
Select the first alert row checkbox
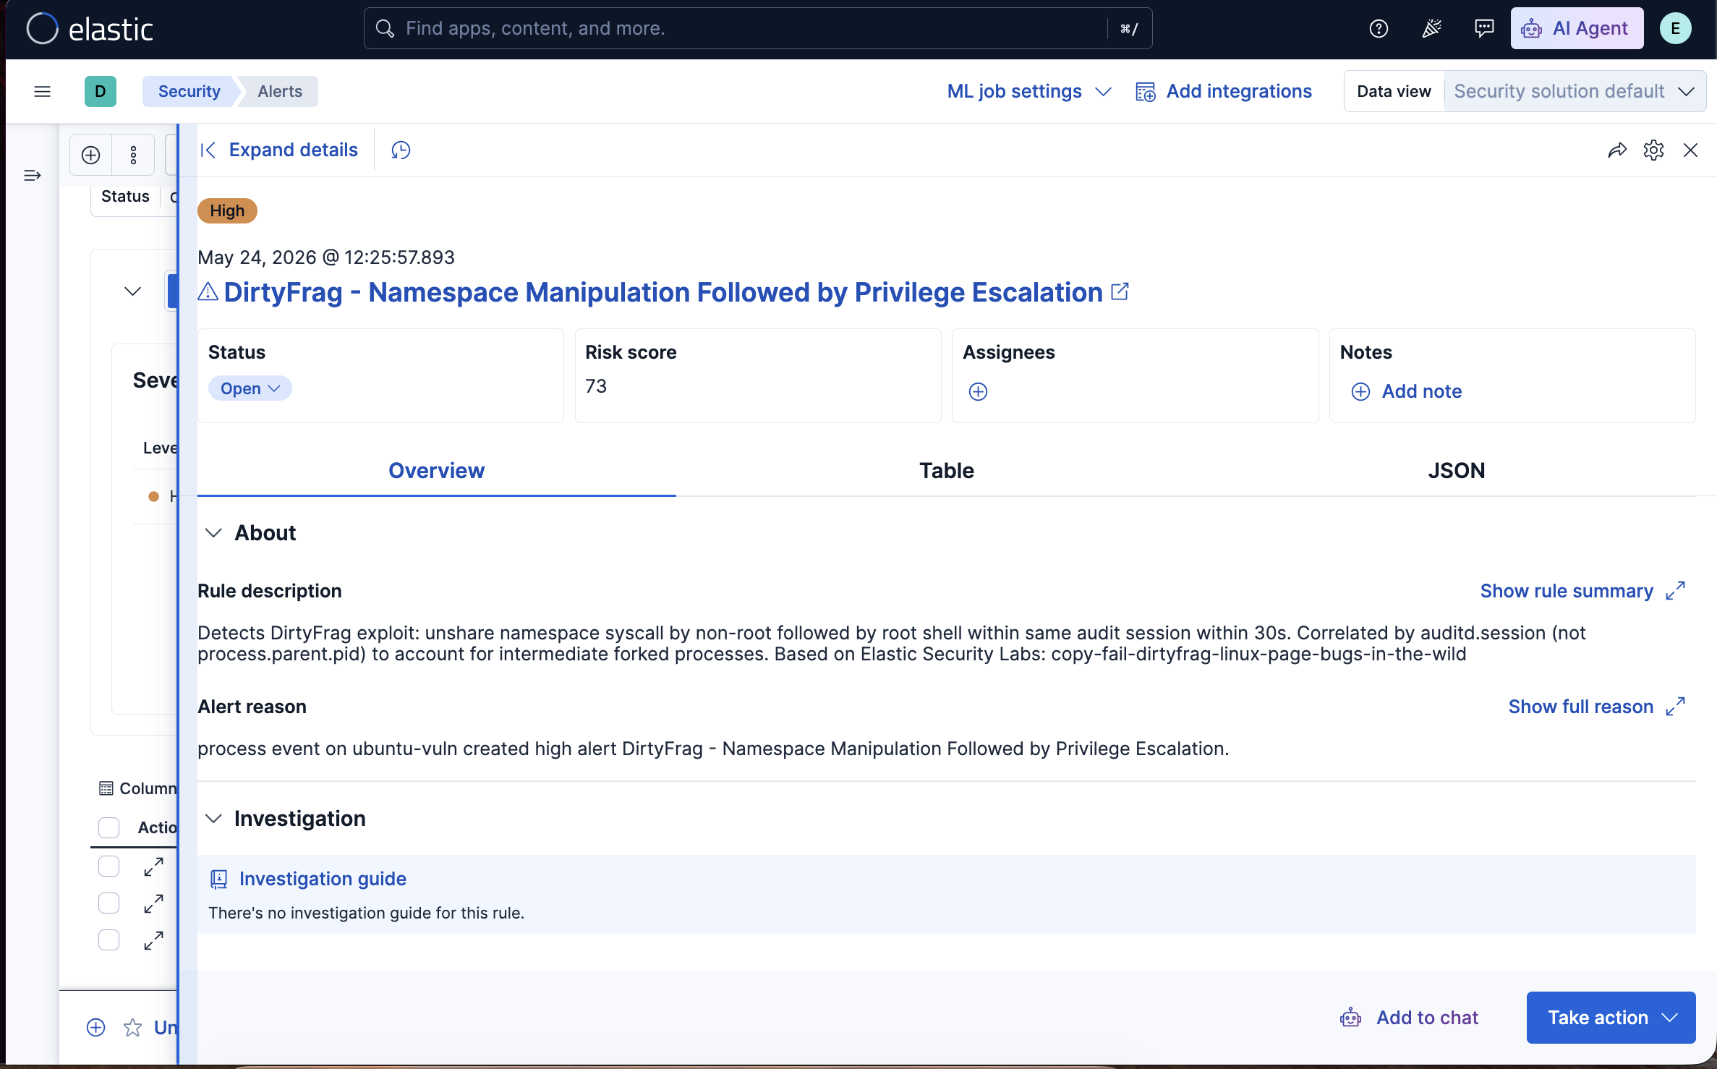tap(108, 866)
